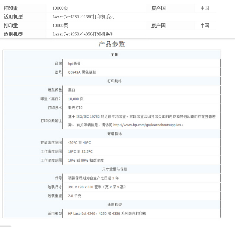Select the 硒鼓保质期为自生产之日起 3 年 value
The width and height of the screenshot is (242, 227).
pos(93,178)
